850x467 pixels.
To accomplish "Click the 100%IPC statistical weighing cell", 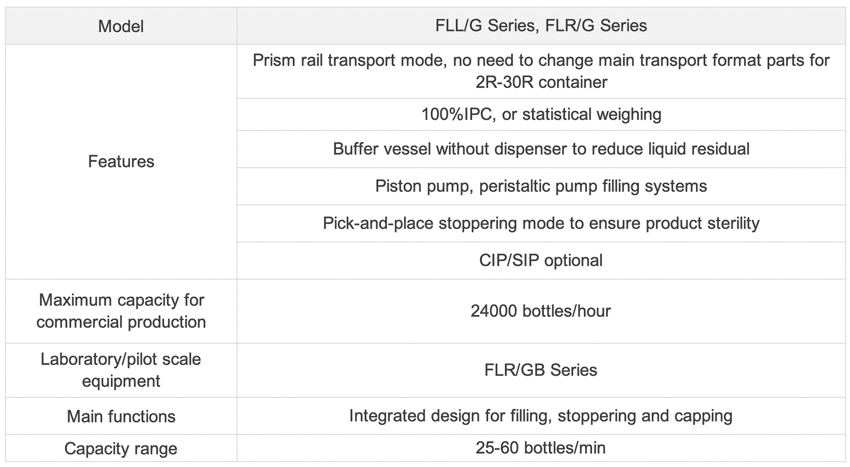I will coord(541,114).
